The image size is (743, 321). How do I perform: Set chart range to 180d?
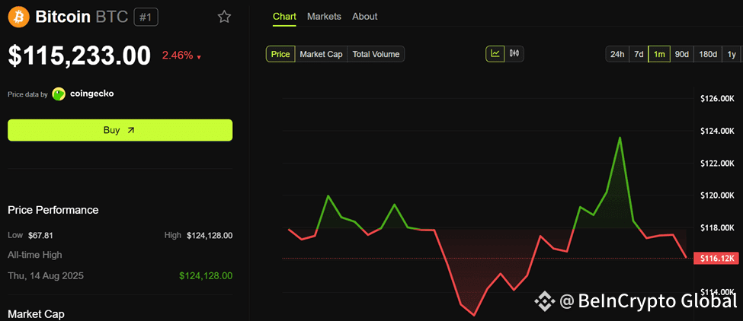point(708,54)
